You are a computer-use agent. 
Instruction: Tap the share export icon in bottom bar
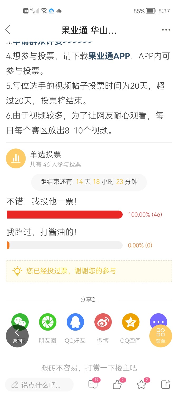pos(166,384)
